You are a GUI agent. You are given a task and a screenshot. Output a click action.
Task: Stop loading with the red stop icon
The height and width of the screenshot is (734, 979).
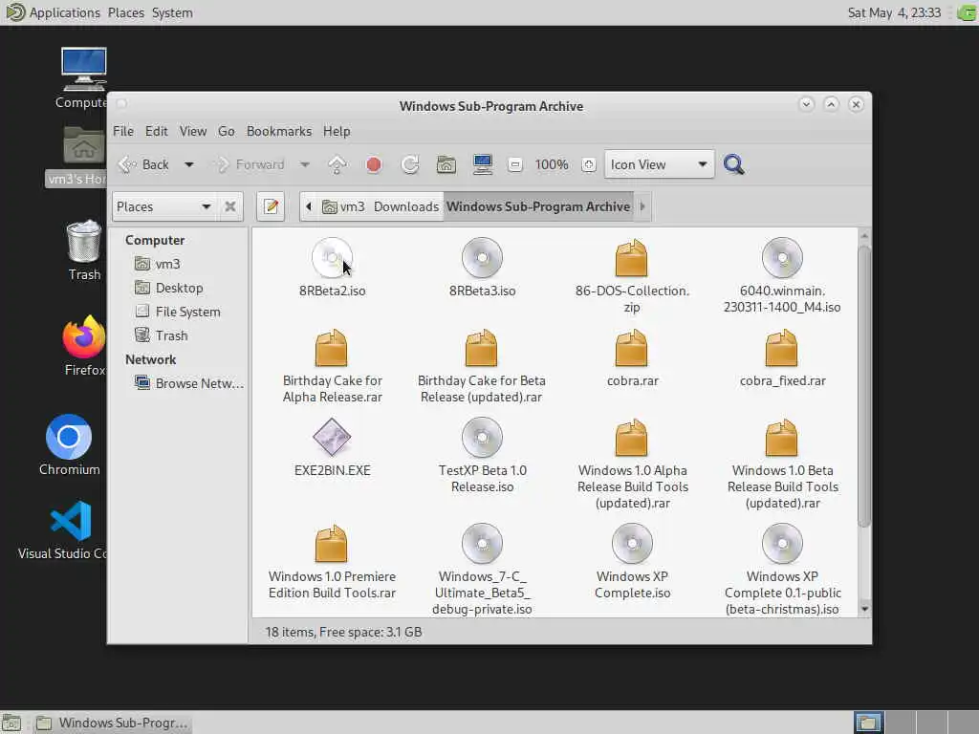(374, 164)
